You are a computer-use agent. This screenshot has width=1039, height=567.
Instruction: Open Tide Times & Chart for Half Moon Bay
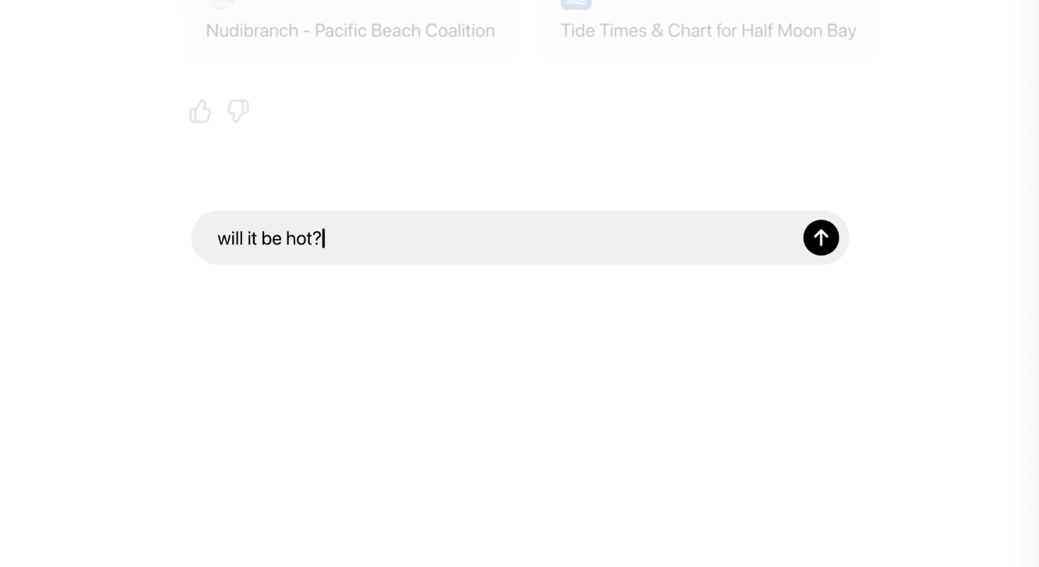(708, 30)
